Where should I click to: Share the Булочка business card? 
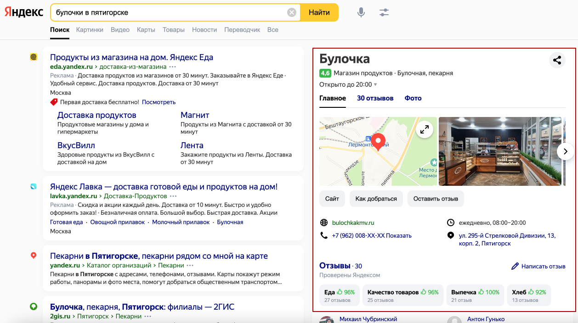557,60
